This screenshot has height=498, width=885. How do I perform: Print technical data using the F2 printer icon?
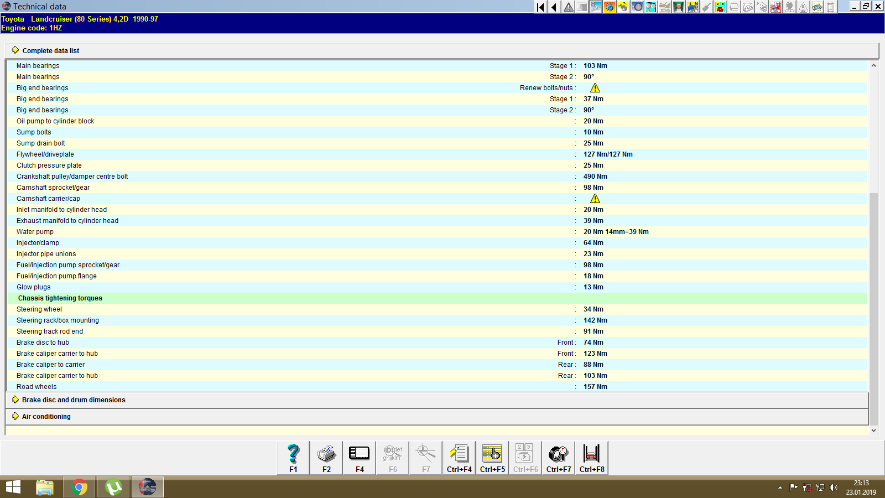click(x=326, y=456)
